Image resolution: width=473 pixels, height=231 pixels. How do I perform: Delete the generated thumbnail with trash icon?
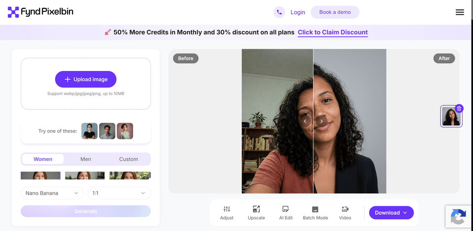pos(459,108)
